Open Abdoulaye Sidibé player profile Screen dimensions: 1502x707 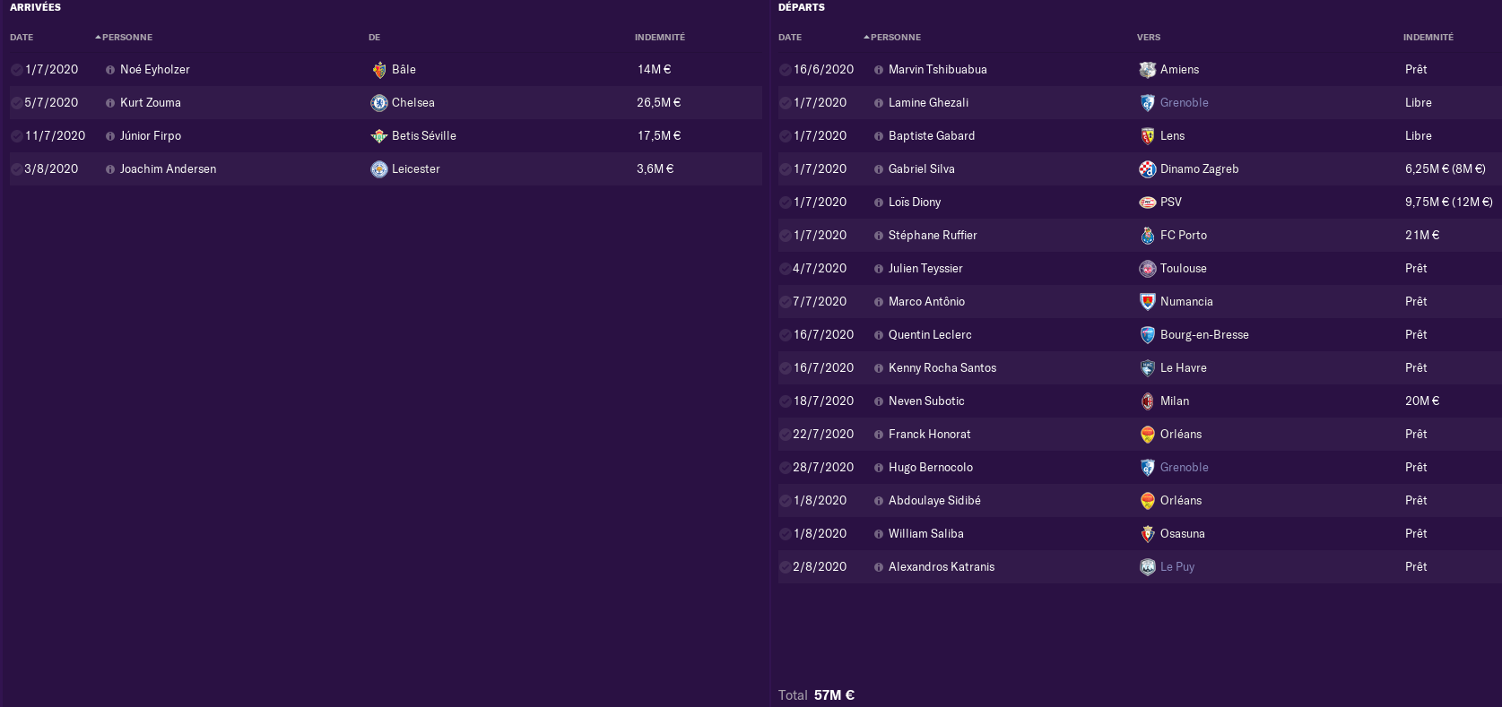tap(934, 501)
